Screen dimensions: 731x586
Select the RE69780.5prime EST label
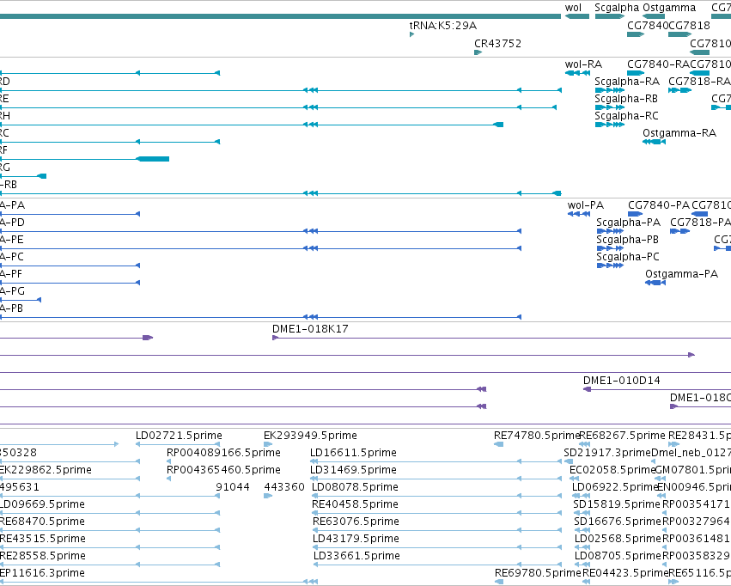(538, 574)
